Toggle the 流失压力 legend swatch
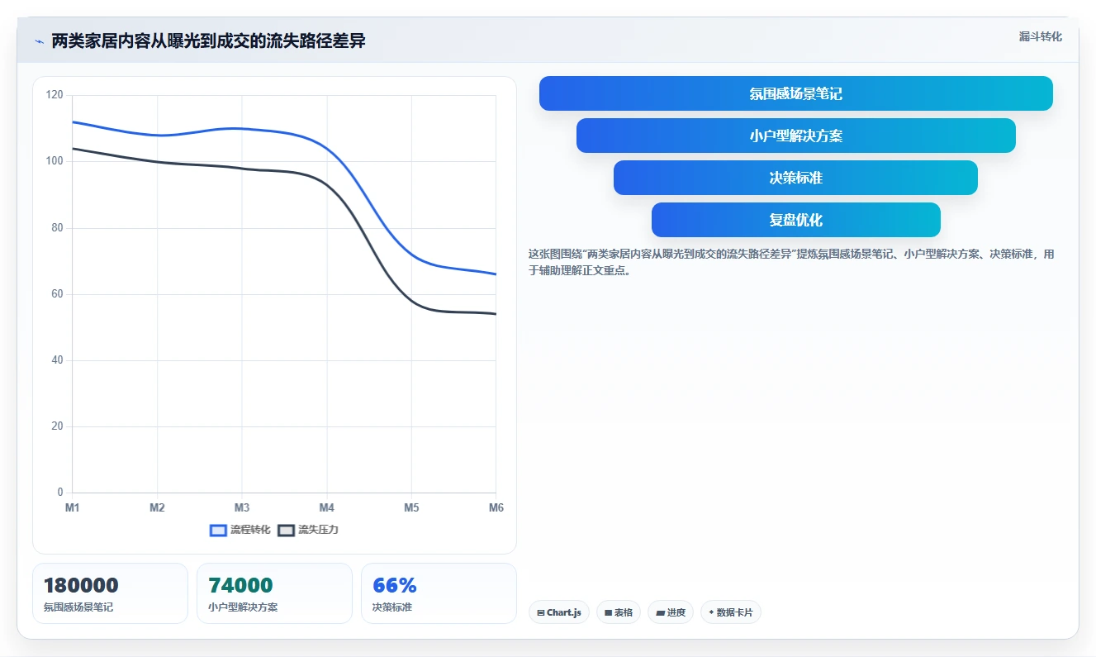 (x=286, y=530)
